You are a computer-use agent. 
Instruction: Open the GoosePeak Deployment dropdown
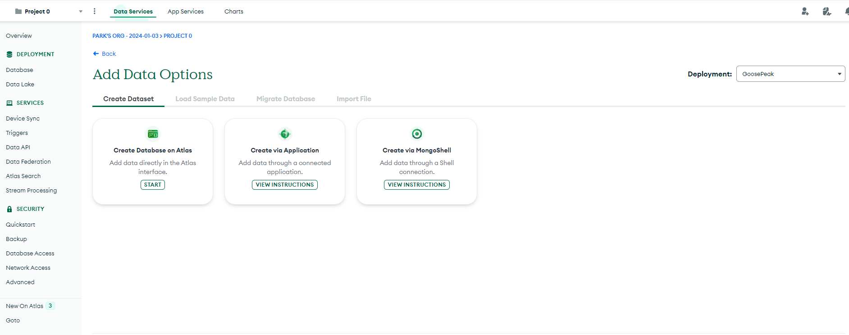(x=790, y=74)
